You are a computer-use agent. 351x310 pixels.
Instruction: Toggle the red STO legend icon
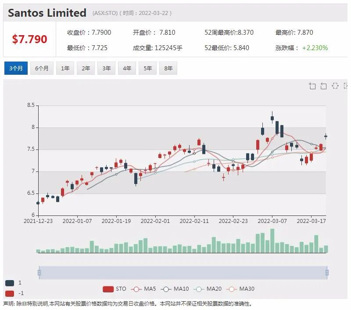coord(108,289)
